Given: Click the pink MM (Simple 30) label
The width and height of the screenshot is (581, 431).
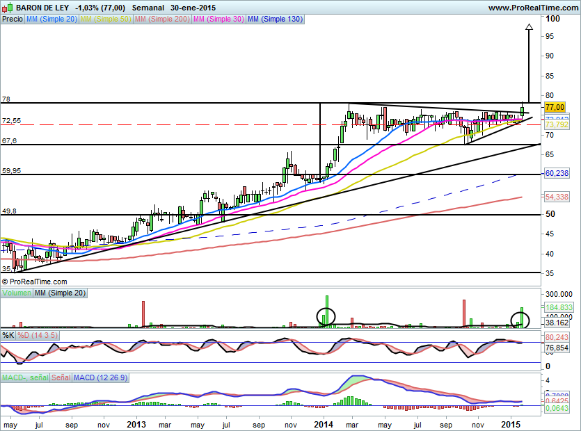Looking at the screenshot, I should tap(218, 19).
